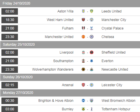Image resolution: width=140 pixels, height=112 pixels.
Task: Click the 02:15 Arsenal match time box
Action: (10, 85)
